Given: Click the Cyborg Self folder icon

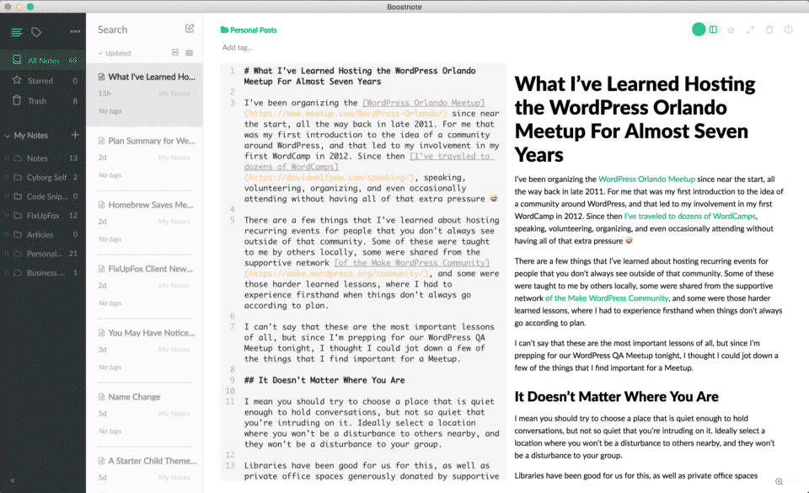Looking at the screenshot, I should pos(18,178).
